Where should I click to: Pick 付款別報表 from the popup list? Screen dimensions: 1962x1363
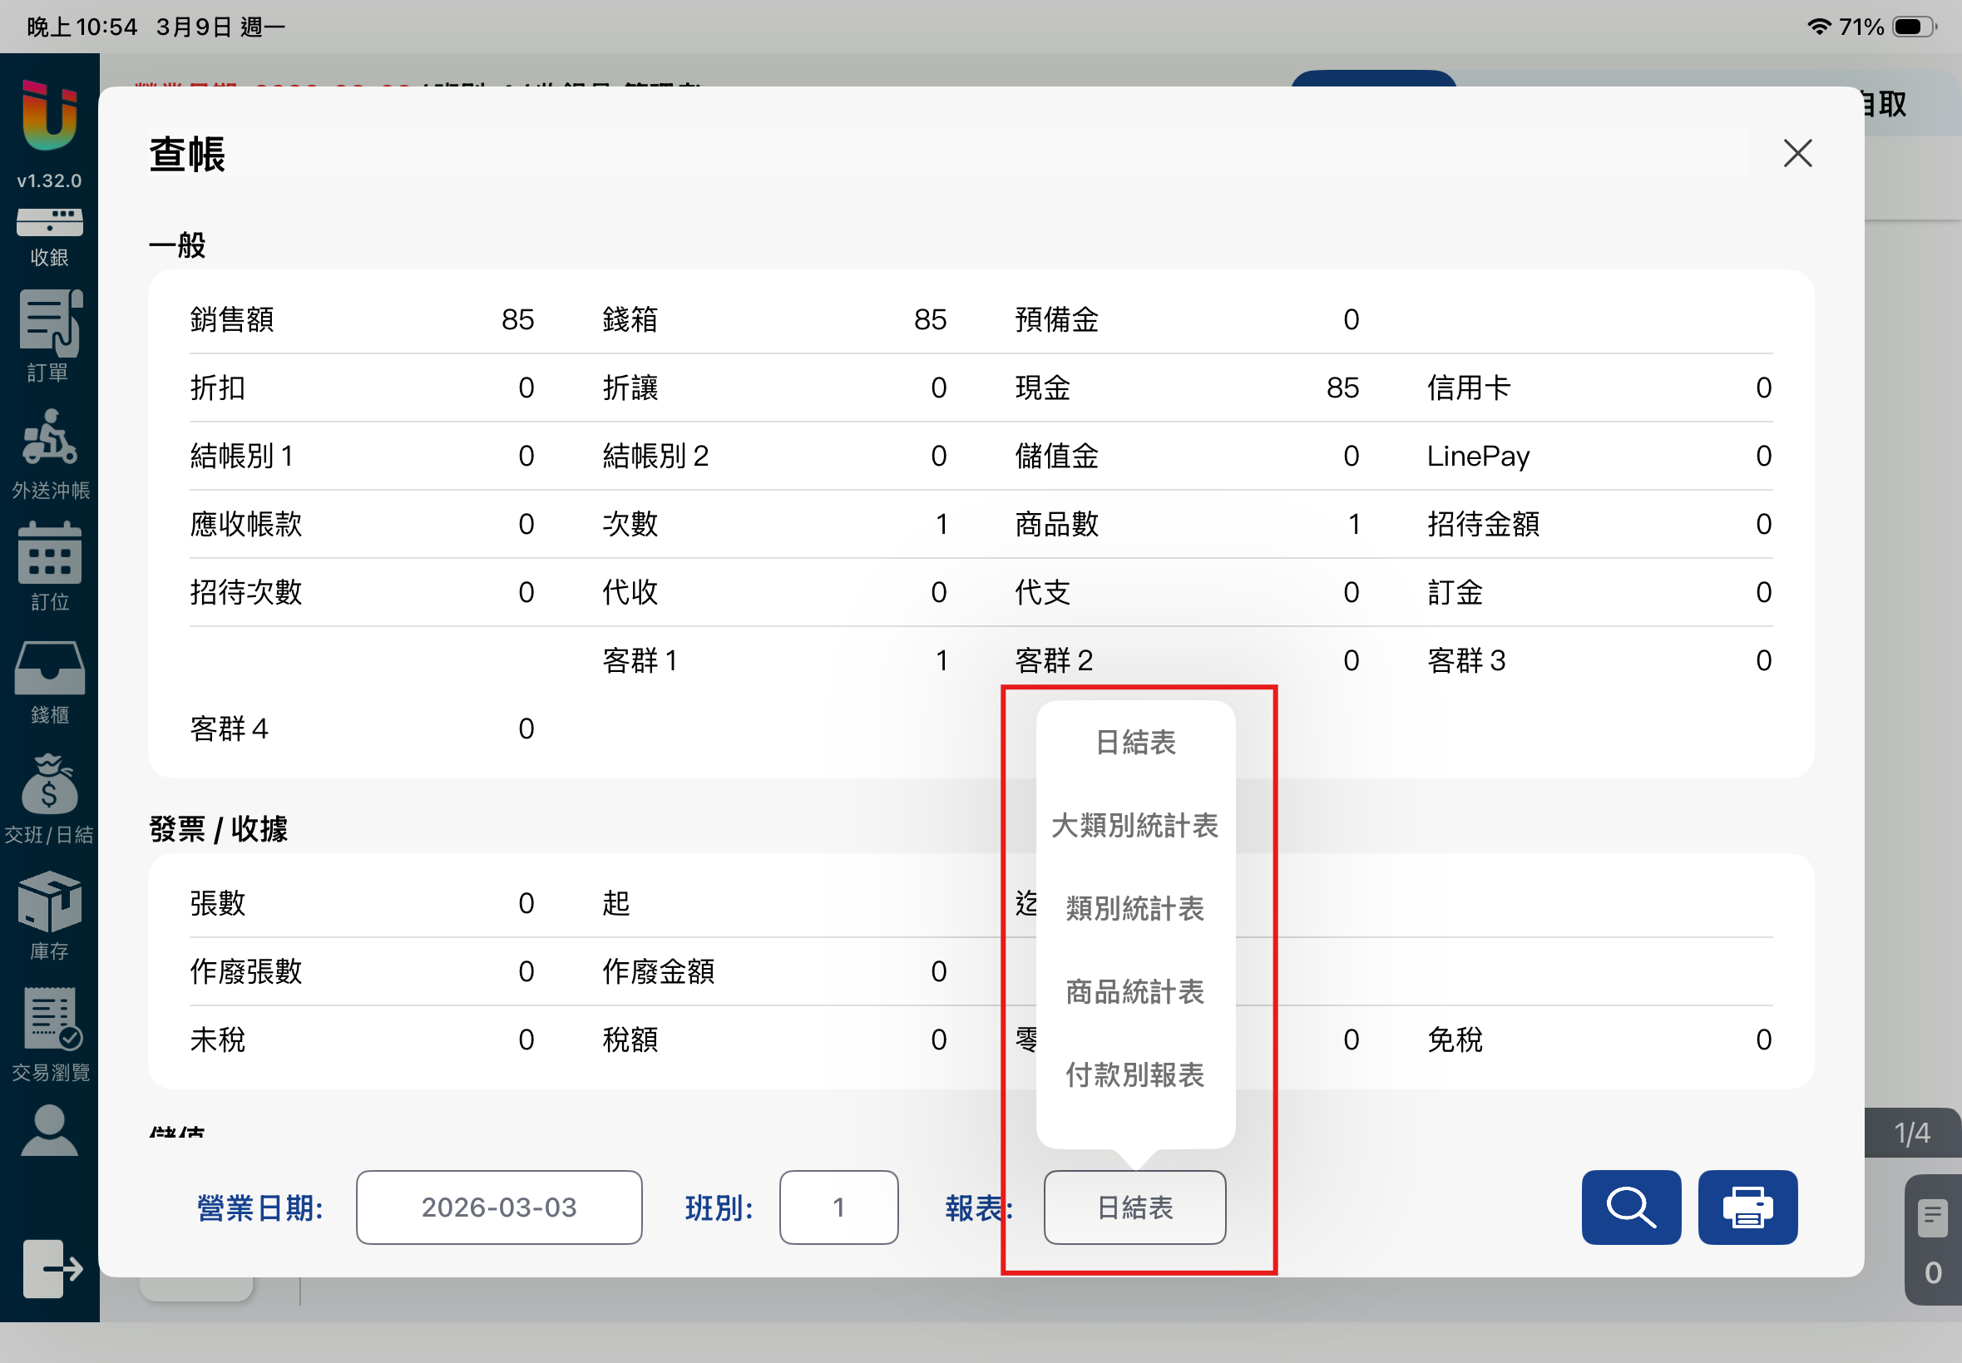(1134, 1074)
